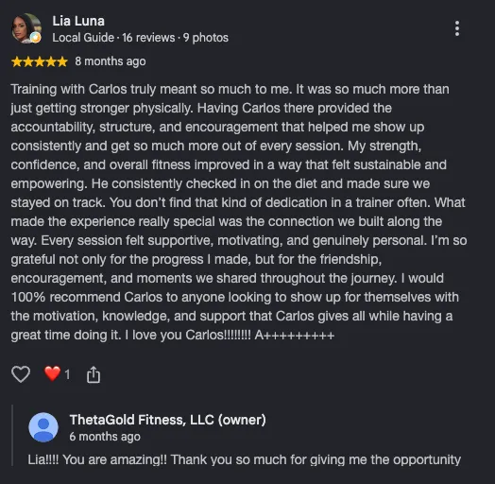The height and width of the screenshot is (484, 495).
Task: Click the owner reply text starting "Lia!!!!"
Action: tap(245, 459)
